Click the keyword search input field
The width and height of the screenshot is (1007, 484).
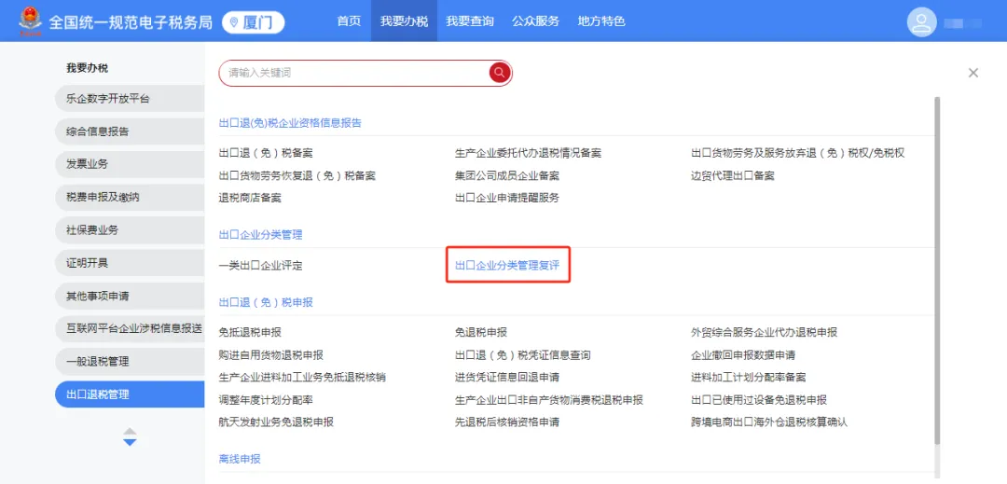(x=354, y=73)
